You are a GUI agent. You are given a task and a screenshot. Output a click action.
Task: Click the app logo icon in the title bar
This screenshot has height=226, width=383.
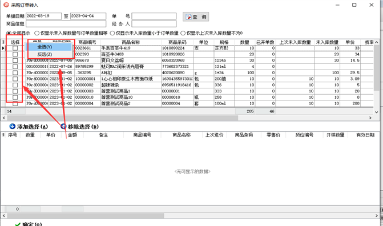point(6,5)
